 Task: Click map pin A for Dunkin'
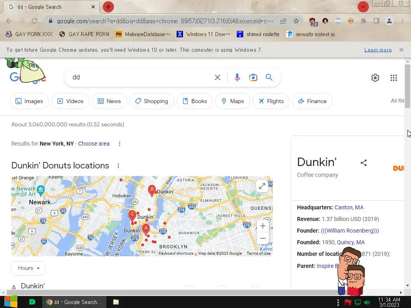[x=146, y=229]
